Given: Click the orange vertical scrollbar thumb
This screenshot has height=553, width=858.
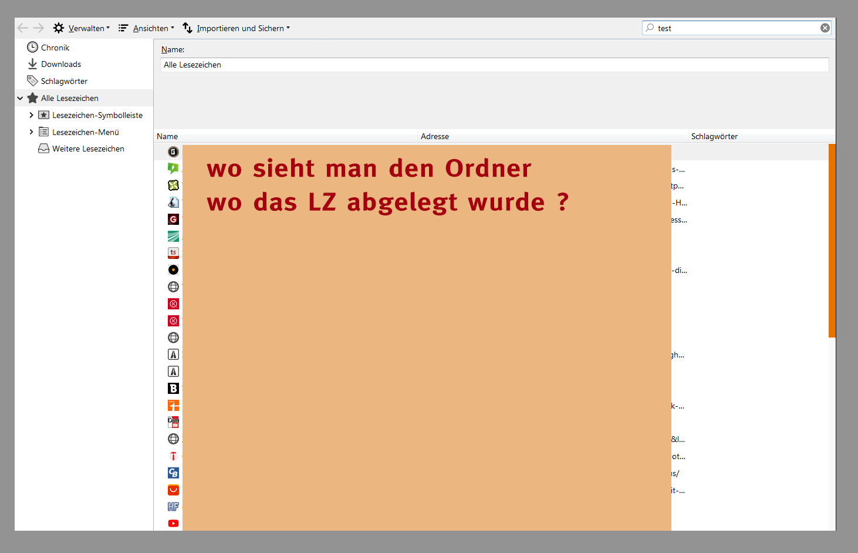Looking at the screenshot, I should [832, 241].
